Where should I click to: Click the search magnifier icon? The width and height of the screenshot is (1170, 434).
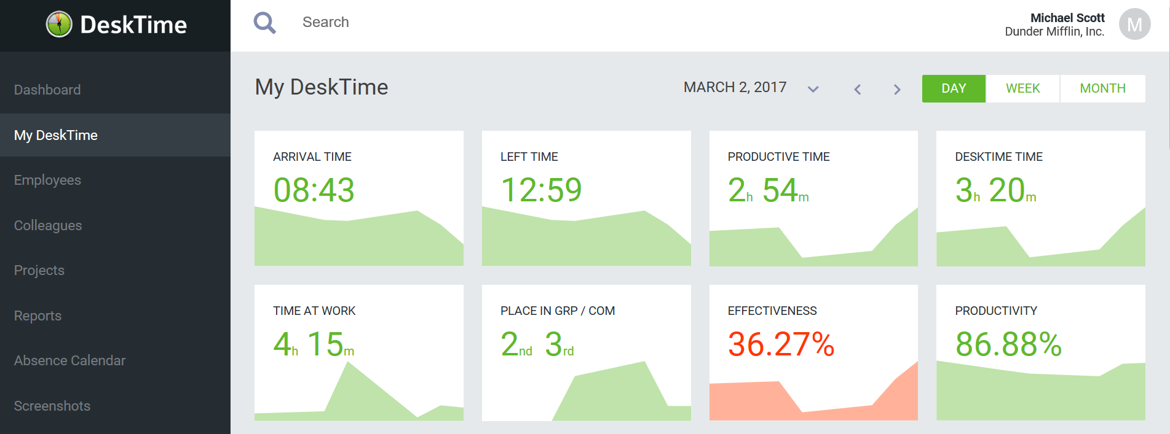point(264,23)
